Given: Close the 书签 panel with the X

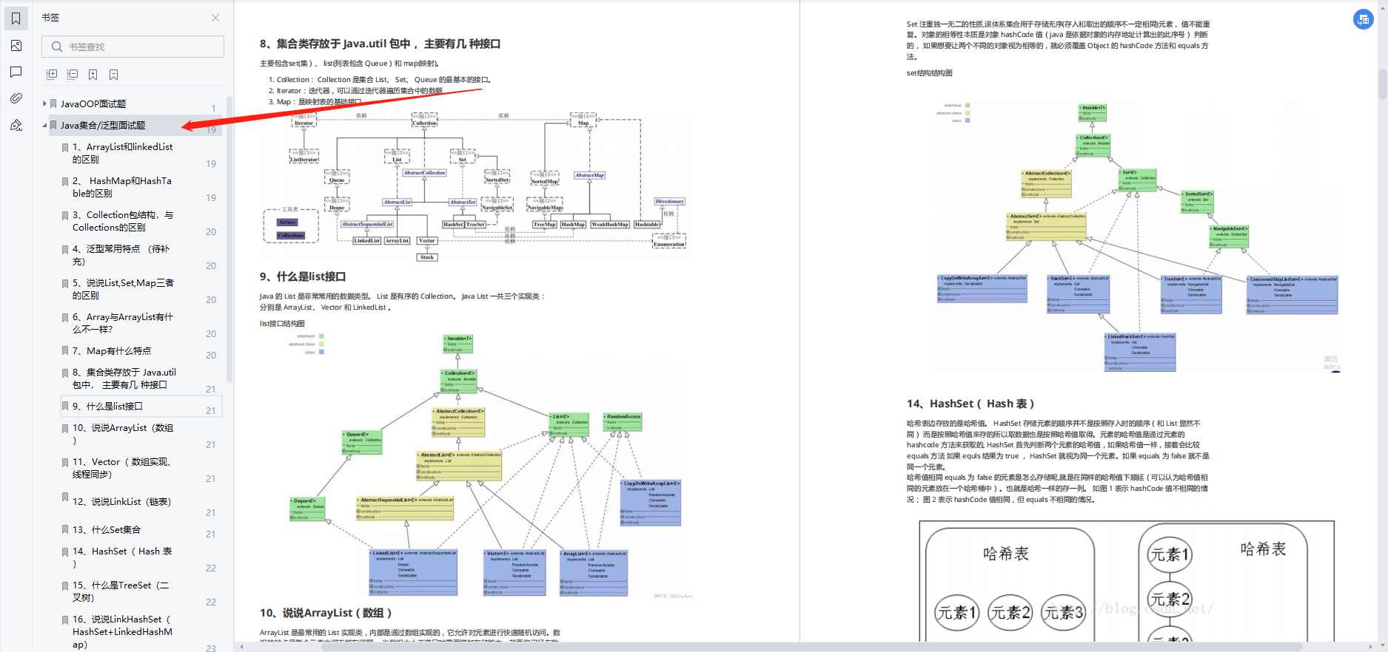Looking at the screenshot, I should pyautogui.click(x=215, y=18).
